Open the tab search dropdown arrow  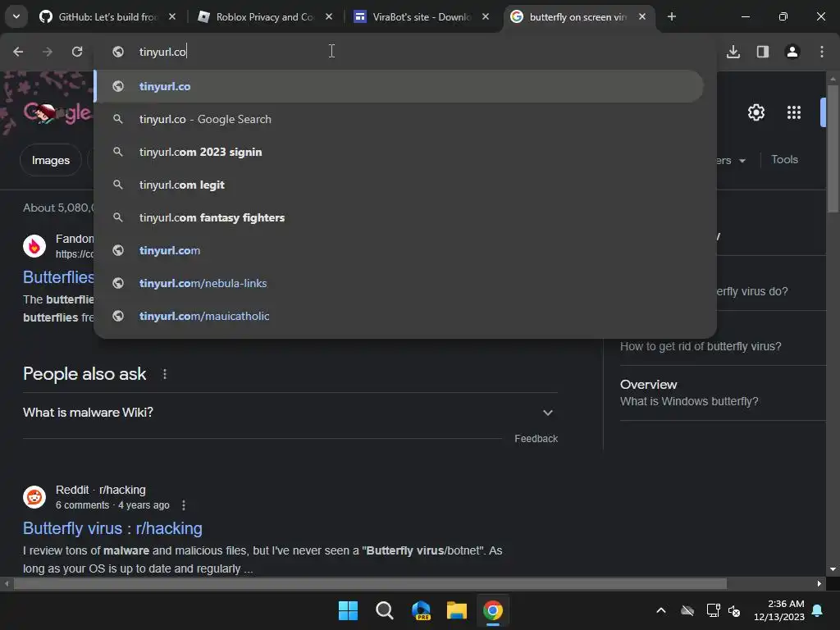click(16, 16)
